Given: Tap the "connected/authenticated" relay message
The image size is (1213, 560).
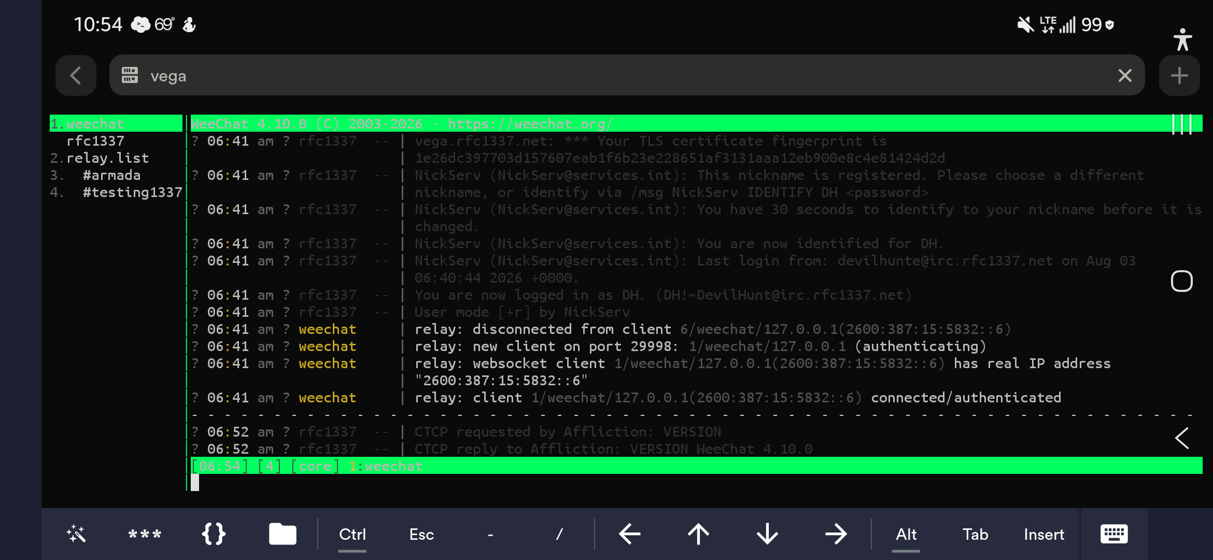Looking at the screenshot, I should 966,398.
